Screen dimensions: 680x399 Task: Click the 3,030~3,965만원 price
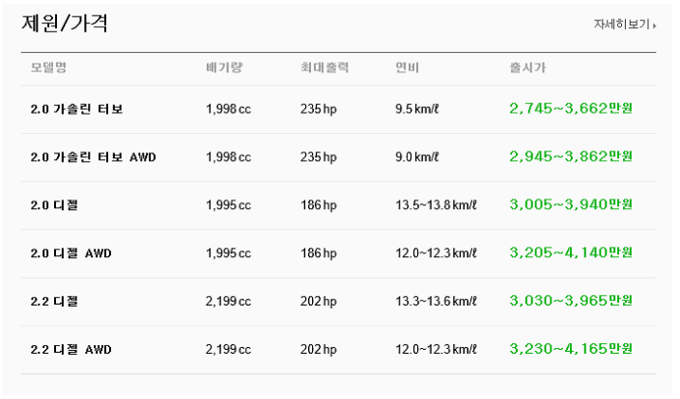pos(571,301)
